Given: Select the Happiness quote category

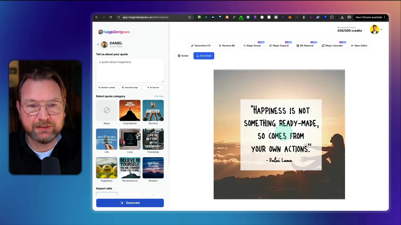Looking at the screenshot, I should click(x=107, y=168).
